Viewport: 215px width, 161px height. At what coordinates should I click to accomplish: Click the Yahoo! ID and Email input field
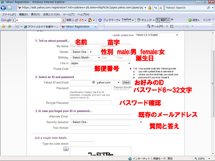(81, 82)
